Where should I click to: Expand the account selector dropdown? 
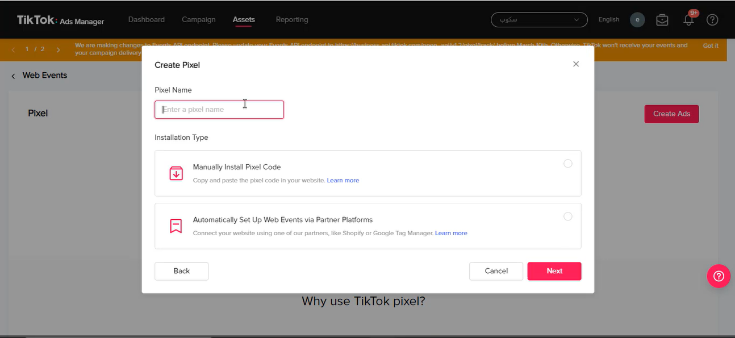(x=539, y=19)
